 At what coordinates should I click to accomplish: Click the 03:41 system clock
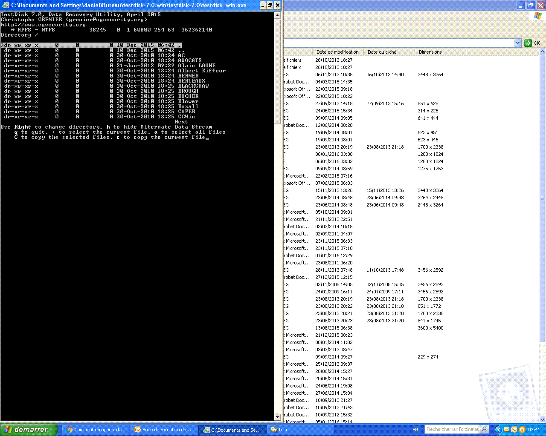[534, 430]
